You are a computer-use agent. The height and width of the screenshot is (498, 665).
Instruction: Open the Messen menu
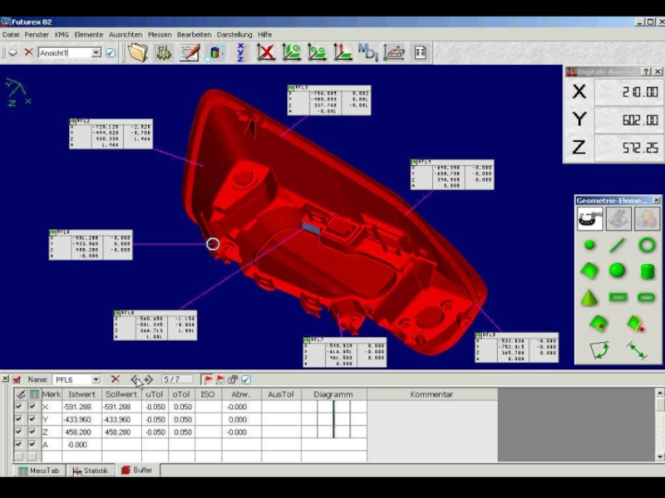[x=160, y=35]
